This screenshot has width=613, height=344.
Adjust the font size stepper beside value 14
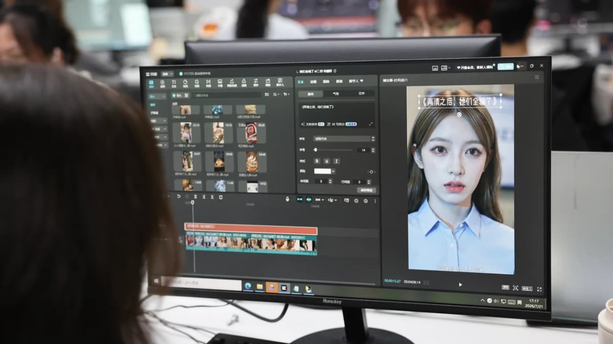pos(373,150)
